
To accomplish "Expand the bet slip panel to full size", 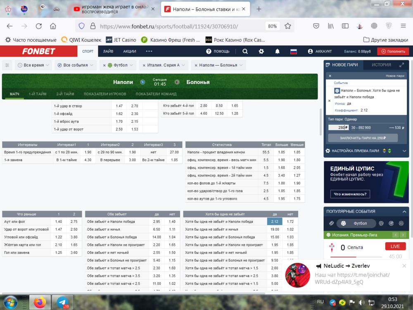I will tap(401, 65).
